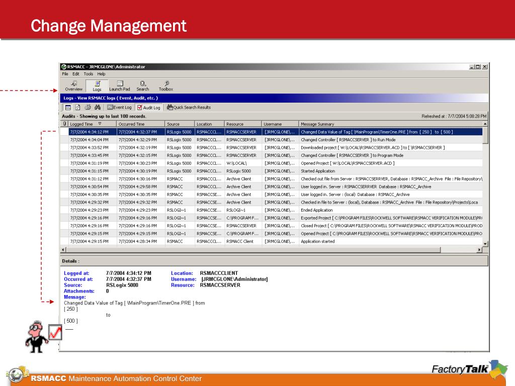This screenshot has height=386, width=515.
Task: Open the Search tool
Action: point(142,86)
